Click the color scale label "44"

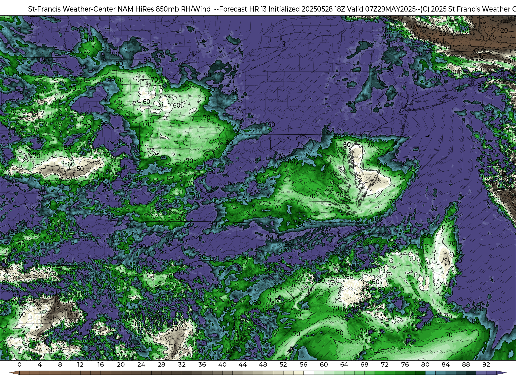(x=243, y=364)
